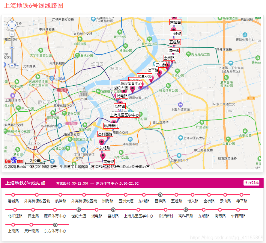Click the 东靖路 map label
The height and width of the screenshot is (243, 266).
coord(175,22)
